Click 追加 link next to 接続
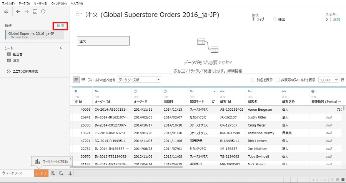The image size is (346, 183). coord(60,26)
